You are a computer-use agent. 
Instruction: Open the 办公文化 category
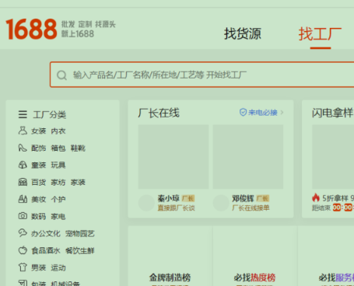coord(46,234)
